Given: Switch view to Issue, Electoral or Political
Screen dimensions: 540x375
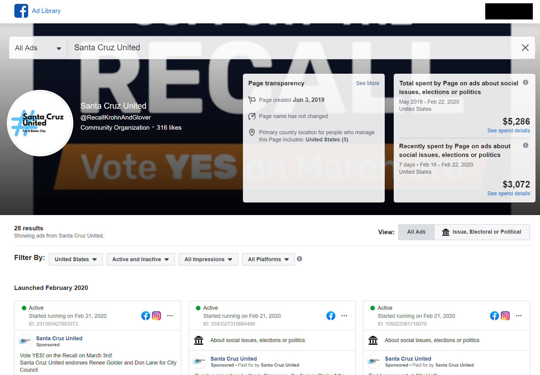Looking at the screenshot, I should point(482,232).
